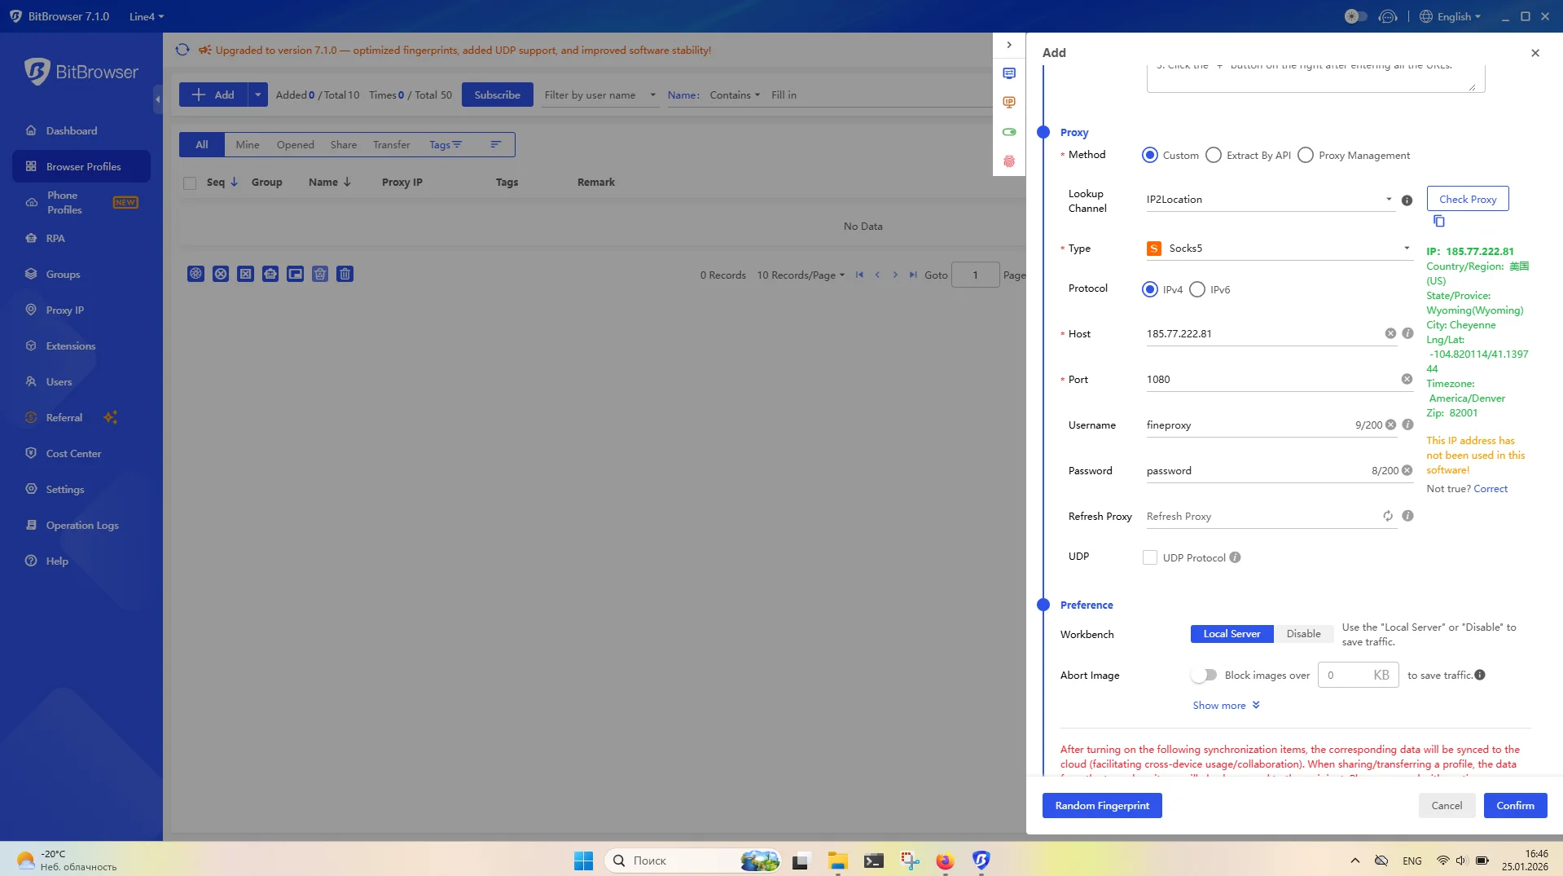The height and width of the screenshot is (876, 1563).
Task: Open the English language dropdown
Action: 1451,16
